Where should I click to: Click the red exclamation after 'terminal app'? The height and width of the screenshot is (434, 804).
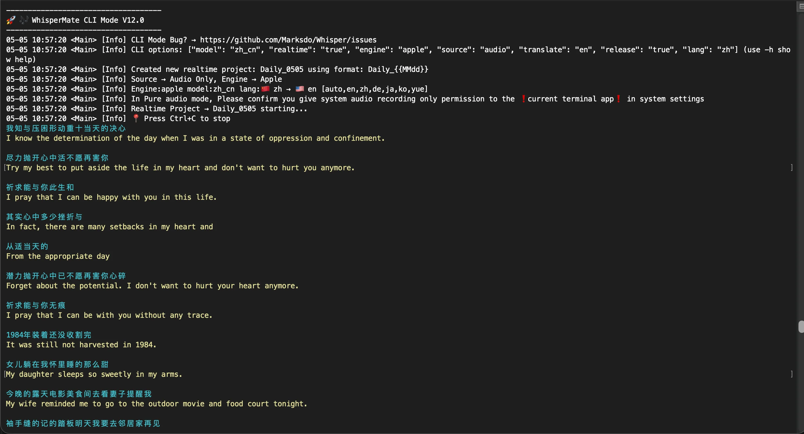tap(618, 99)
